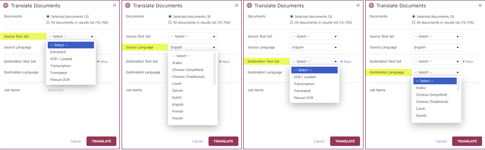This screenshot has height=150, width=485.
Task: Open Source Text Set dropdown beside its highlighted label
Action: point(71,37)
